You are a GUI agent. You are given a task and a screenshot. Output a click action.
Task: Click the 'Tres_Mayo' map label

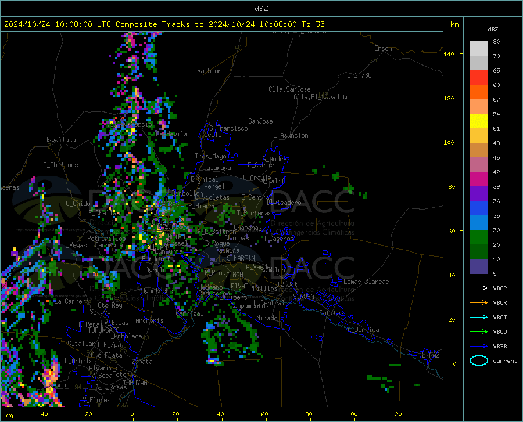[210, 156]
